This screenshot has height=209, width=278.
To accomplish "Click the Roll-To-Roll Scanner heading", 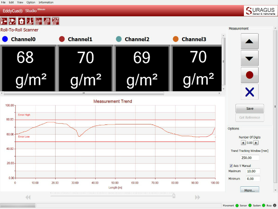I will 19,30.
